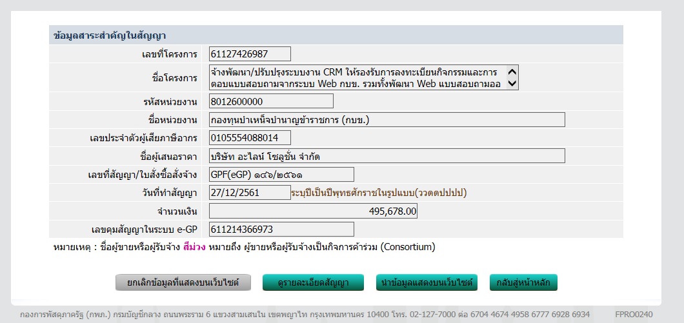Focus the เลขที่โครงการ field showing 61127426987
This screenshot has height=323, width=684.
coord(250,54)
